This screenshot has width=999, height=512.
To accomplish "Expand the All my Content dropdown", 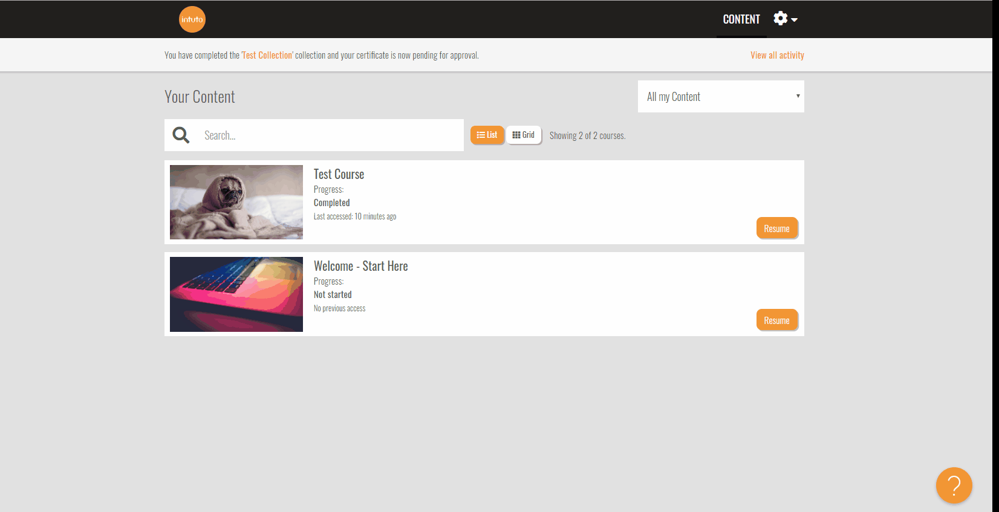I will click(x=721, y=96).
